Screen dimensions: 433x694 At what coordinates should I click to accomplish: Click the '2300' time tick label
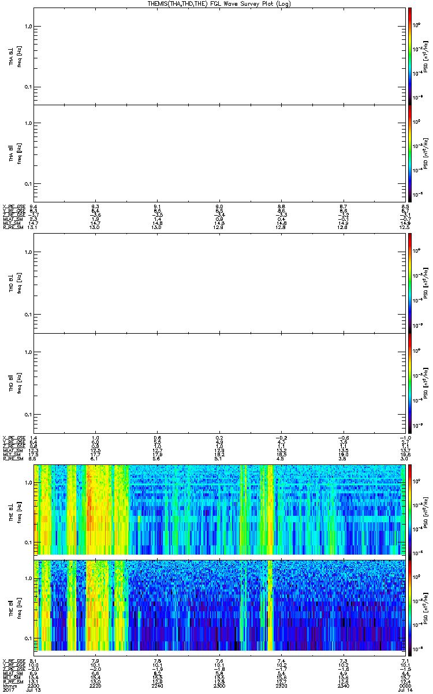tap(219, 685)
